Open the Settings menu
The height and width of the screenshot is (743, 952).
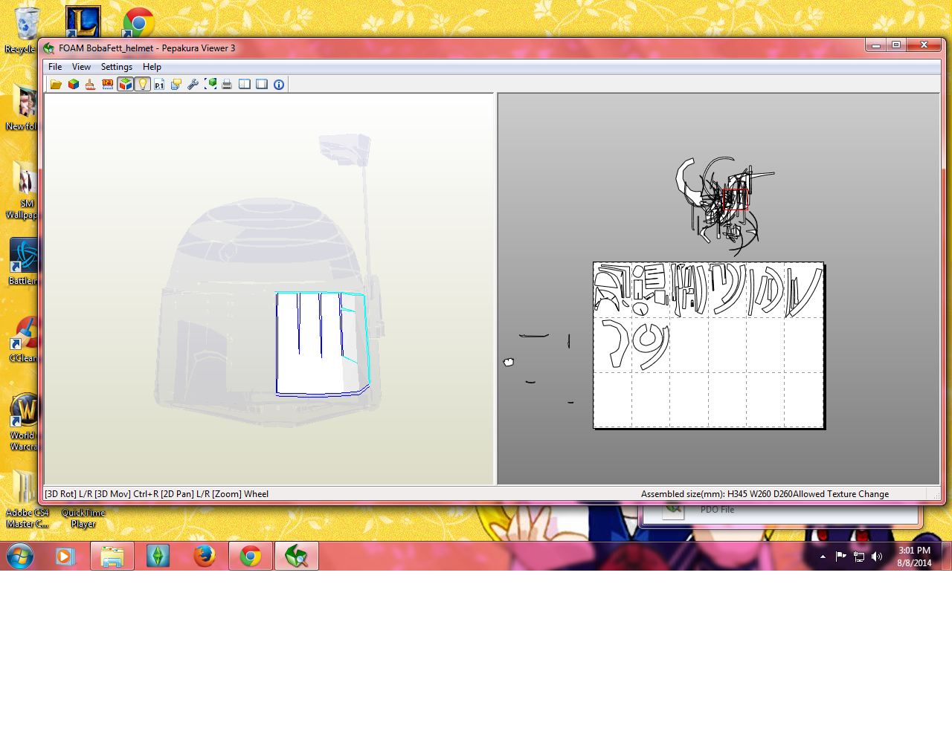[x=117, y=67]
